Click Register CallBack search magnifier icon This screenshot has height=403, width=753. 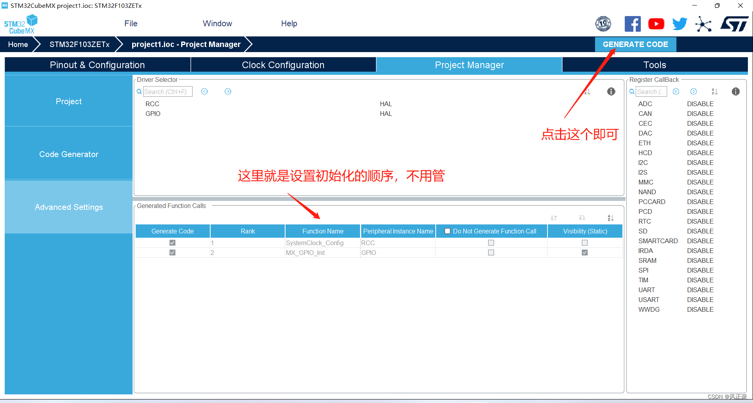point(632,92)
